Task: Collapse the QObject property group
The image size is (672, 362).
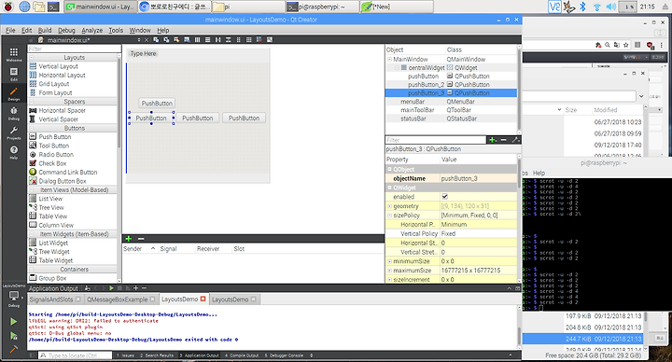Action: tap(389, 169)
